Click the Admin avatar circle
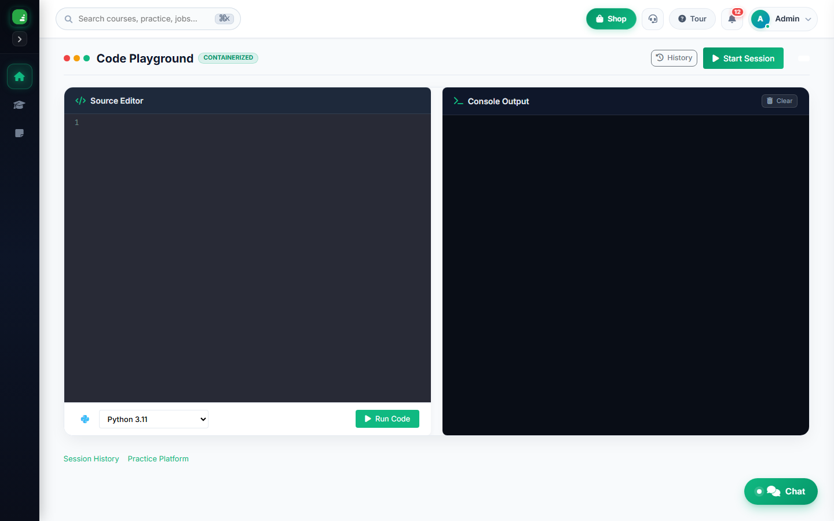834x521 pixels. tap(760, 19)
